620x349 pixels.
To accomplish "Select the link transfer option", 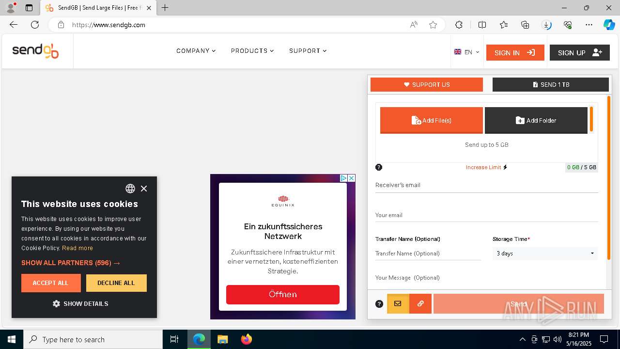I will tap(420, 304).
